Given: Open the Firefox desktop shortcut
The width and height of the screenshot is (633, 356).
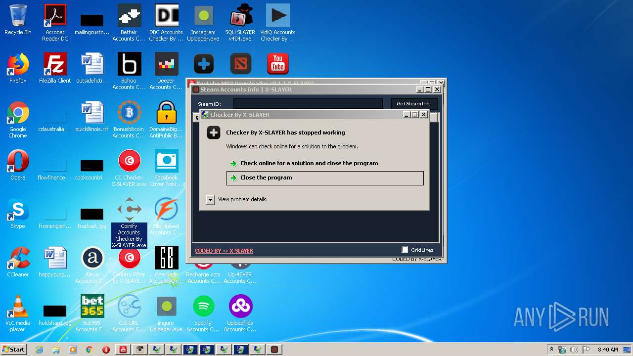Looking at the screenshot, I should tap(18, 68).
